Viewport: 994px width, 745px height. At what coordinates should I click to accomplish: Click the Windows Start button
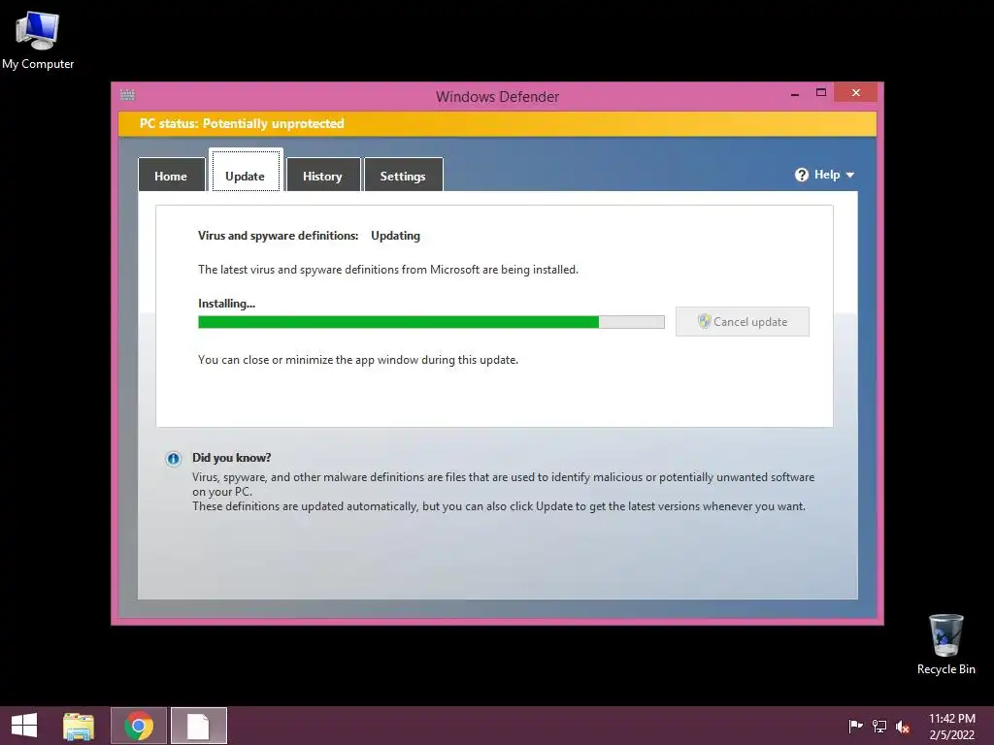pos(24,726)
